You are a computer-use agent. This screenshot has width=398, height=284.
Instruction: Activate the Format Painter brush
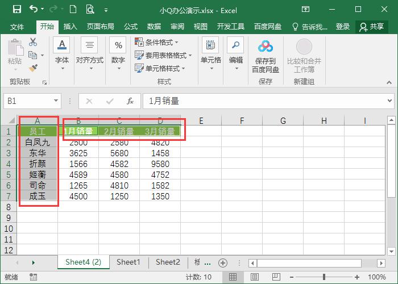click(x=33, y=68)
